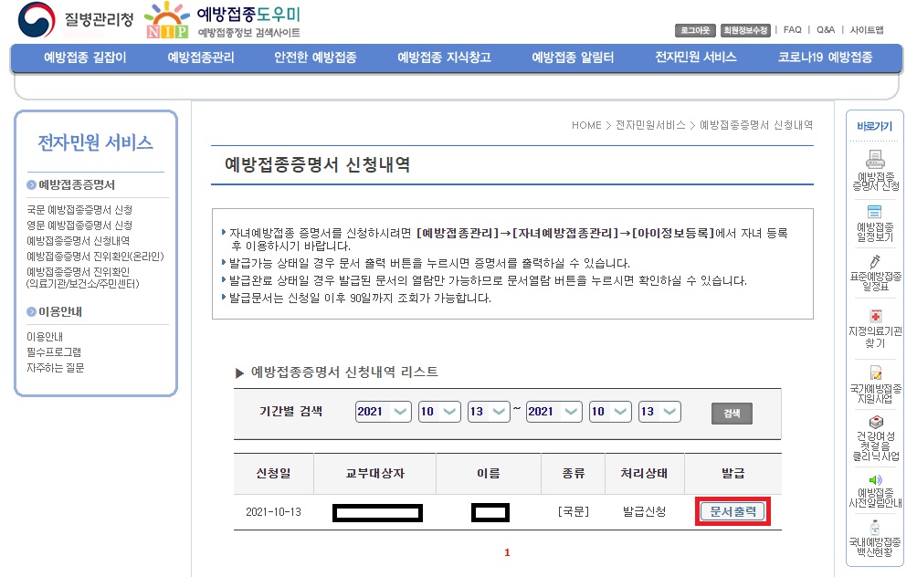
Task: Open 예방접종관리 menu
Action: 201,58
